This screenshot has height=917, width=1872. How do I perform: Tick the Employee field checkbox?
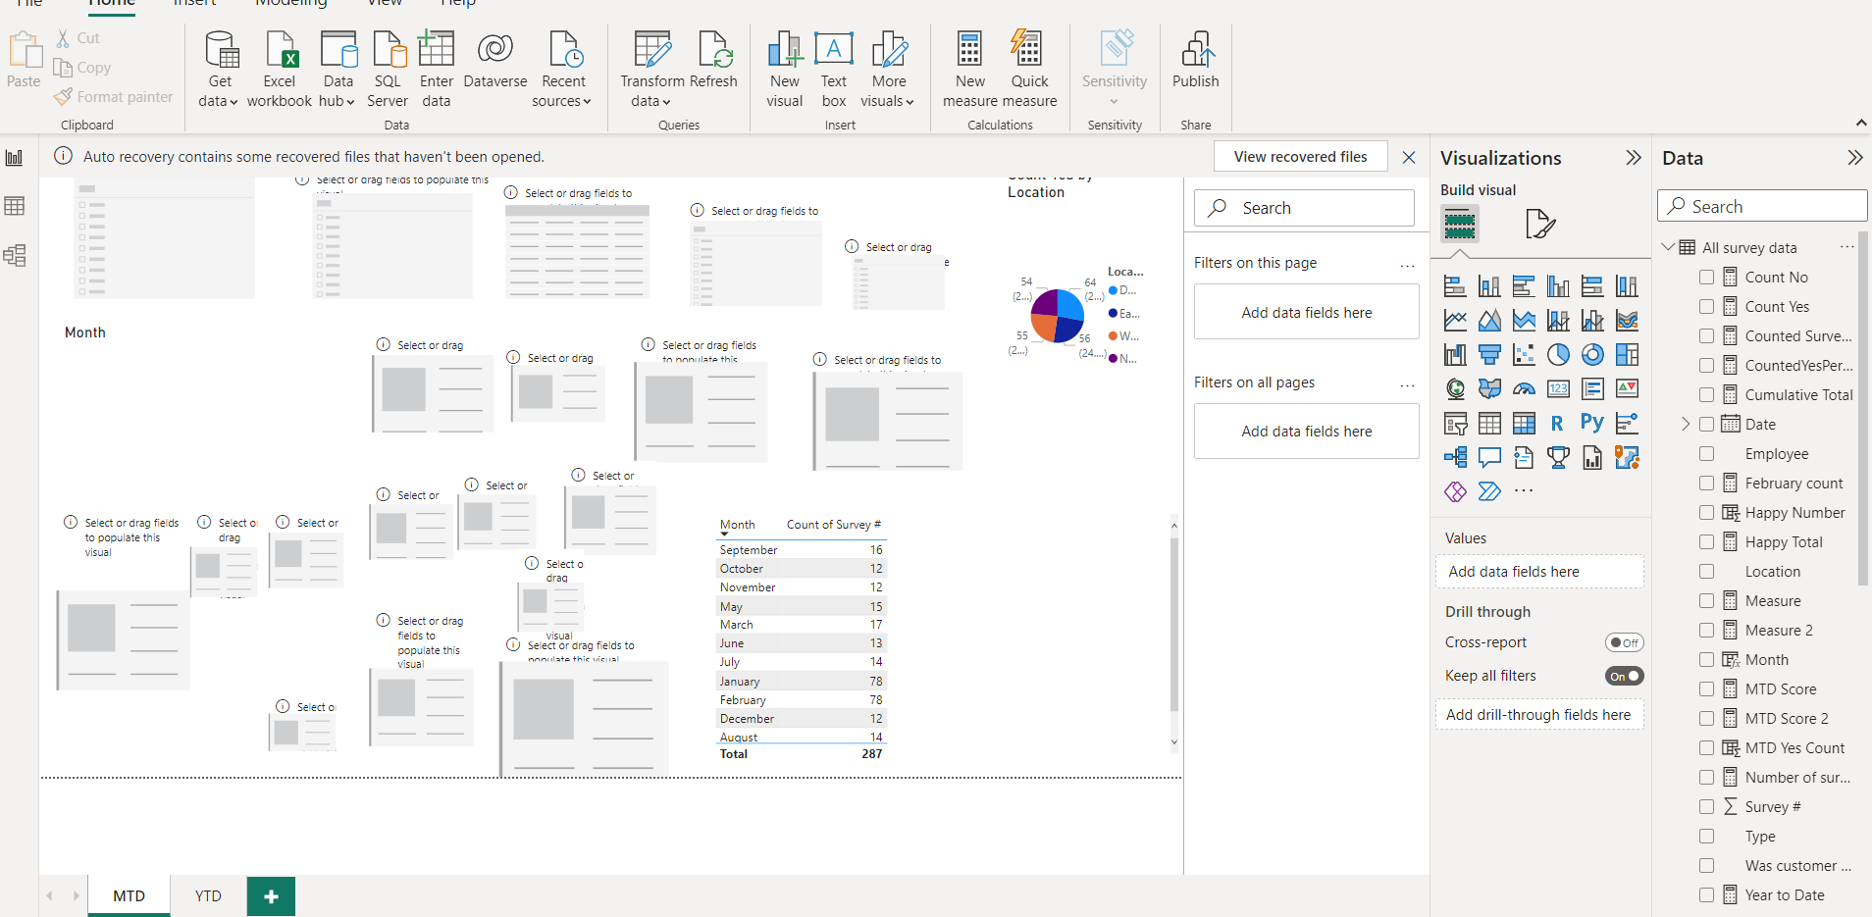[x=1706, y=454]
